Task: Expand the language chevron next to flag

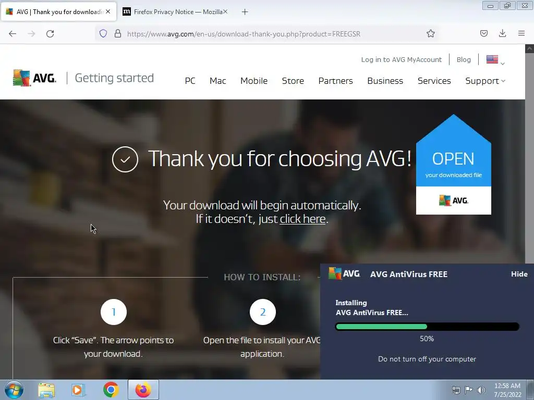Action: [x=503, y=63]
